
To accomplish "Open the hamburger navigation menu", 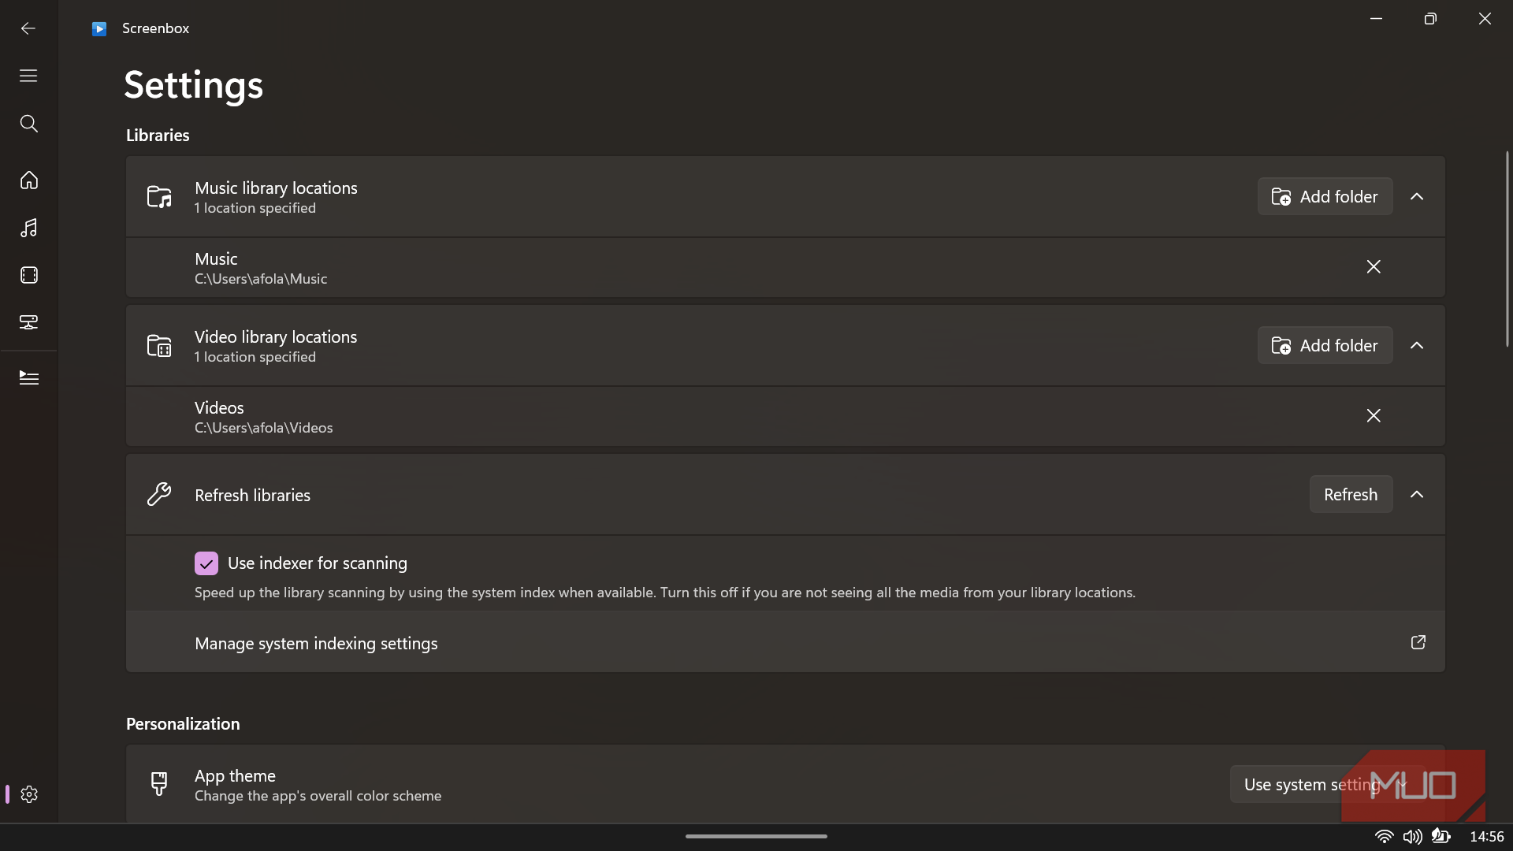I will (28, 76).
